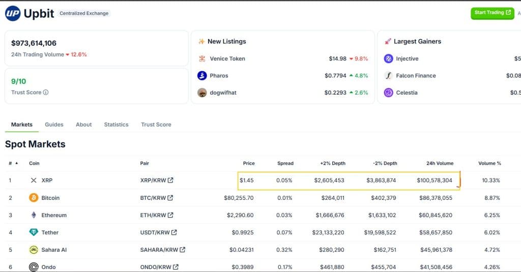Click the Pharos coin icon
The width and height of the screenshot is (521, 272).
pyautogui.click(x=202, y=76)
